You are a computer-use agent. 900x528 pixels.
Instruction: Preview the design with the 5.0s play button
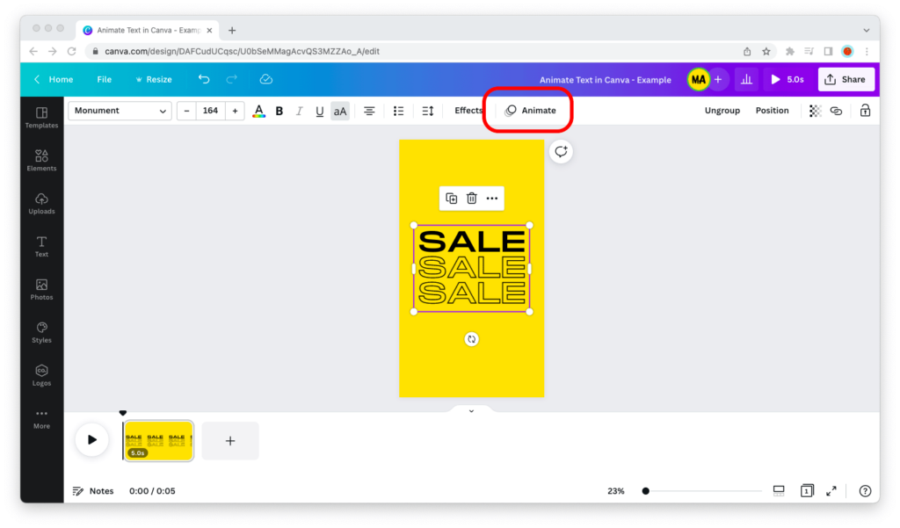coord(787,79)
